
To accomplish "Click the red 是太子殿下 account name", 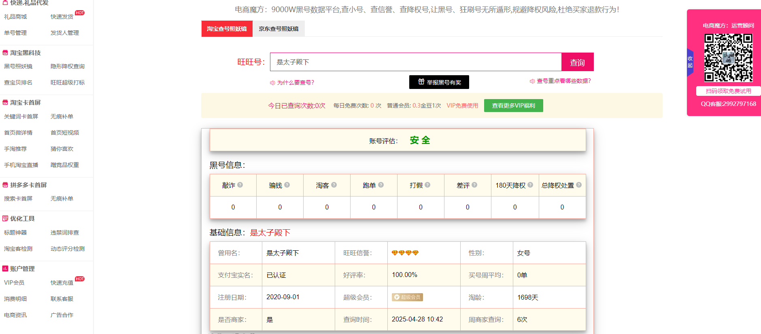I will coord(270,233).
